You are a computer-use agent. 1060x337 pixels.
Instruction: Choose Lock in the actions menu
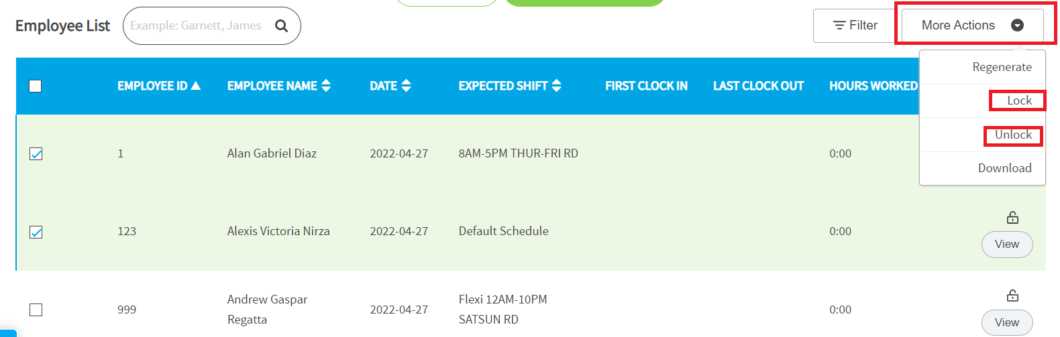tap(1019, 100)
